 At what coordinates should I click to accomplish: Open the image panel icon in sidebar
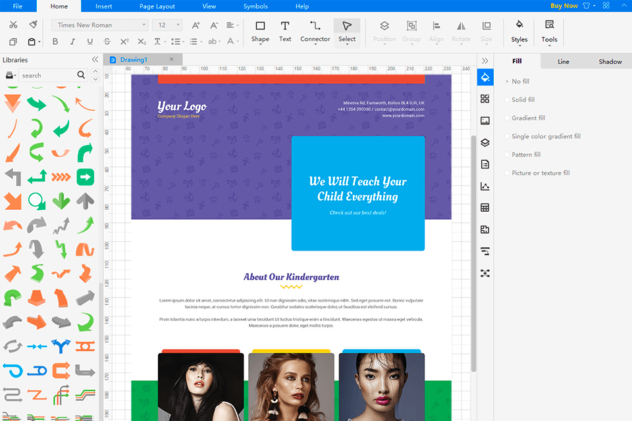coord(485,121)
